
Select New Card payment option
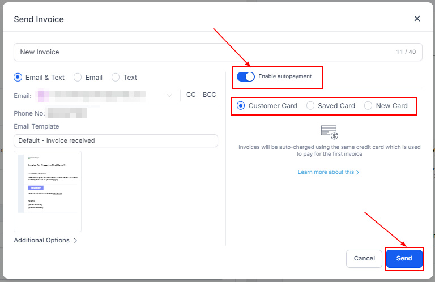click(368, 106)
